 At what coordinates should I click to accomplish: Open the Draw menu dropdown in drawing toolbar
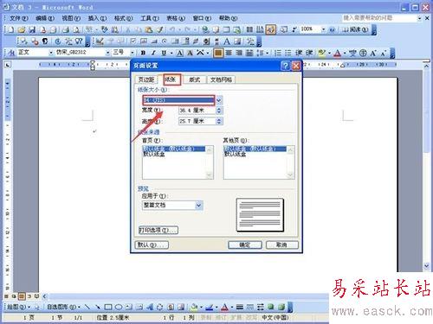tap(18, 307)
